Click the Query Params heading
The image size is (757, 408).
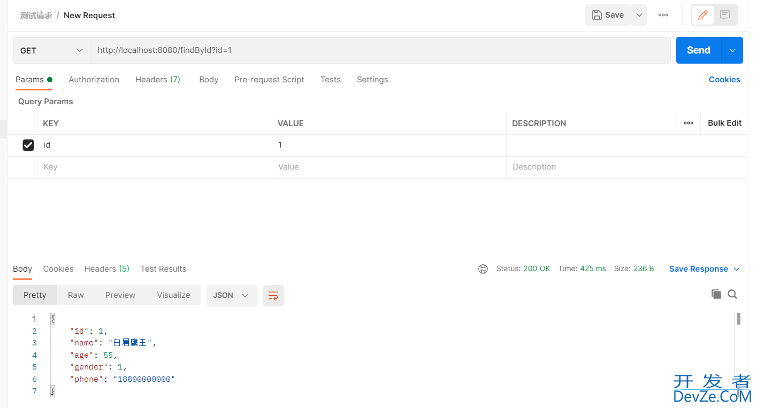coord(45,102)
